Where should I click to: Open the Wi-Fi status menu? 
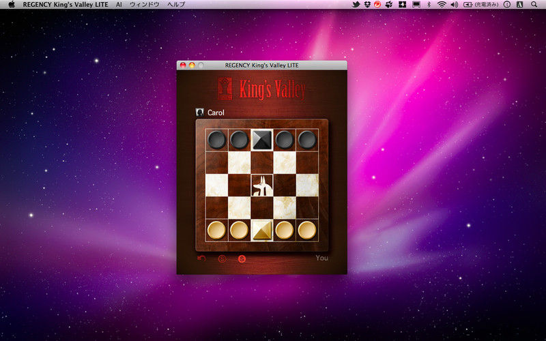click(x=442, y=5)
